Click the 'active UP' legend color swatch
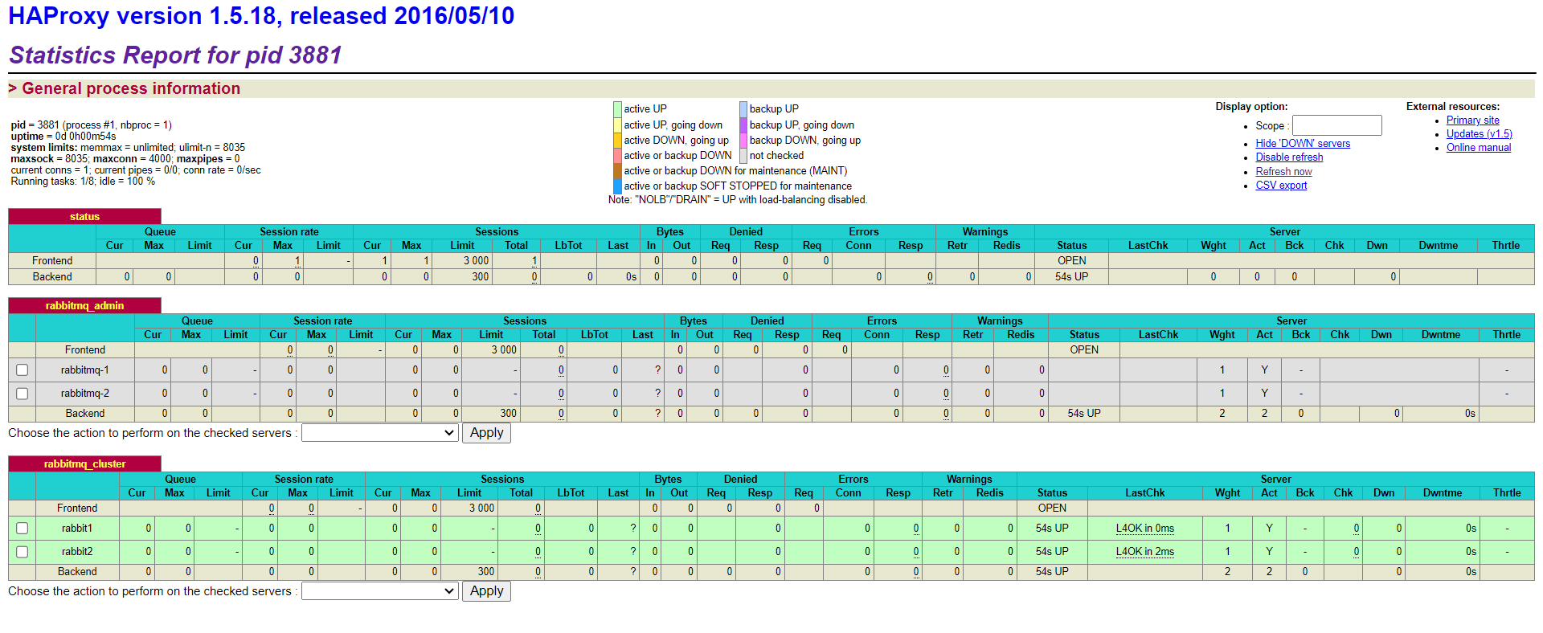Viewport: 1543px width, 633px height. 617,109
